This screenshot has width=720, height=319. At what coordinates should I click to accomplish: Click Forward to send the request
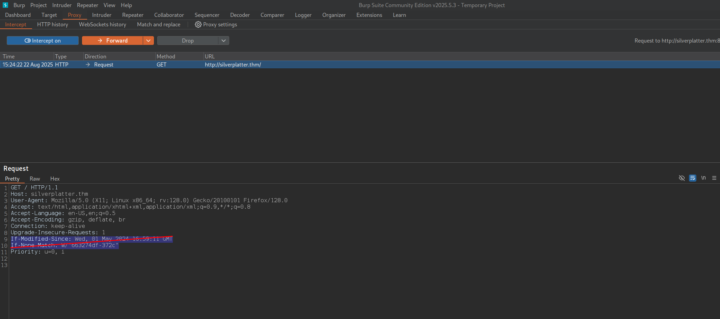point(112,41)
